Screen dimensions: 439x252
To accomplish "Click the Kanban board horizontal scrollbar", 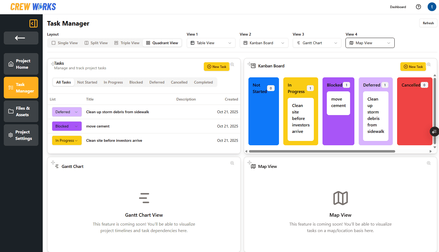I will (322, 151).
